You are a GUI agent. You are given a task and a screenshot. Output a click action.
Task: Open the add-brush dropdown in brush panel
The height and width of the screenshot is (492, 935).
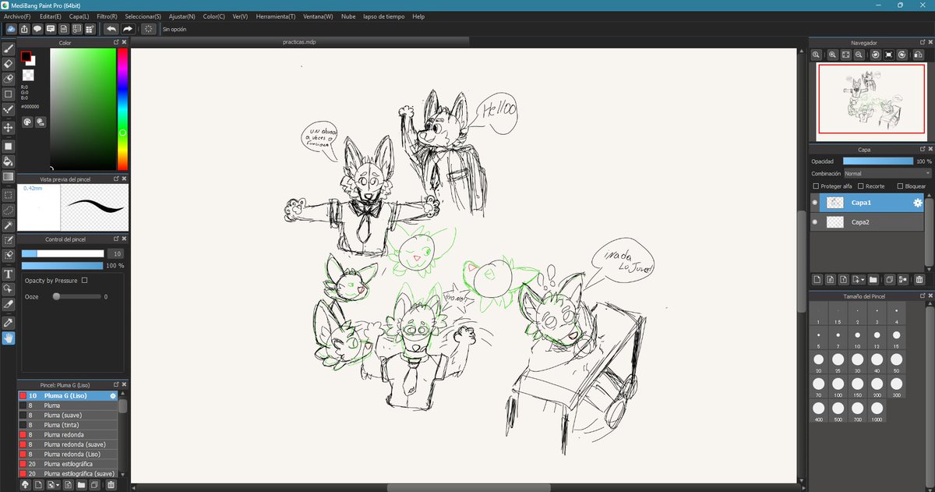point(53,485)
